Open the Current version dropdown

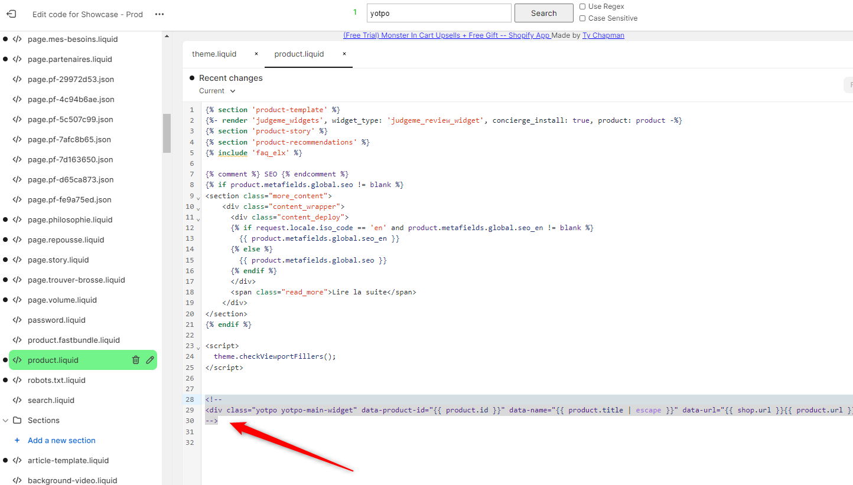point(217,91)
